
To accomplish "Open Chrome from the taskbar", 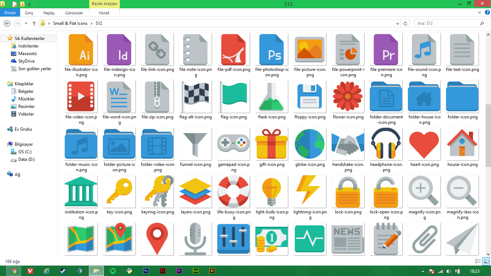I will click(14, 271).
